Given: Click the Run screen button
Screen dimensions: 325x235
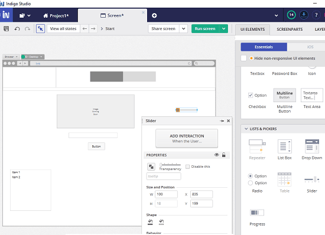Looking at the screenshot, I should (205, 28).
